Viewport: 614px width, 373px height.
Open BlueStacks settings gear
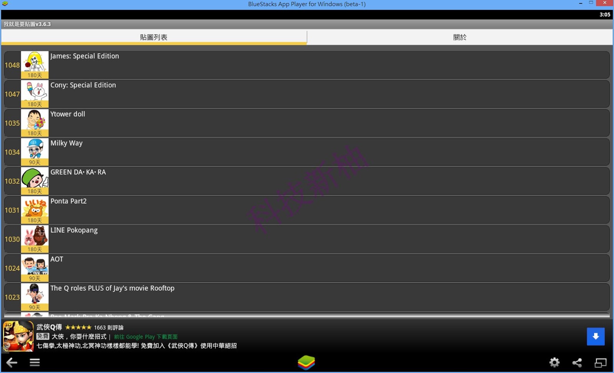click(x=555, y=362)
